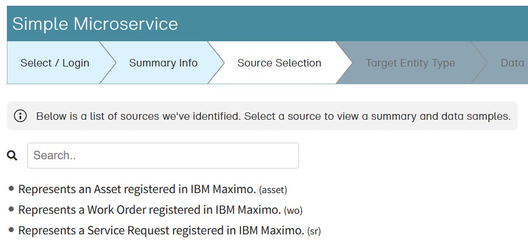Click the info circle icon
Image resolution: width=528 pixels, height=251 pixels.
coord(20,116)
